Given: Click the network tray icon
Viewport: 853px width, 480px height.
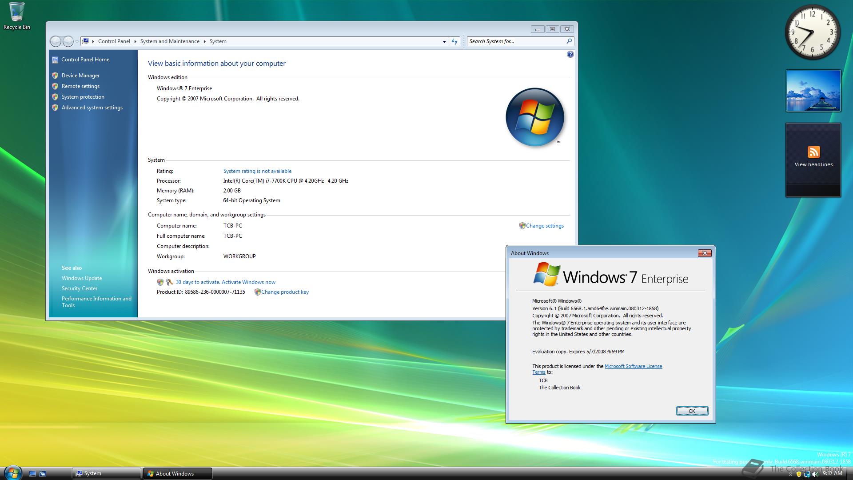Looking at the screenshot, I should coord(807,474).
